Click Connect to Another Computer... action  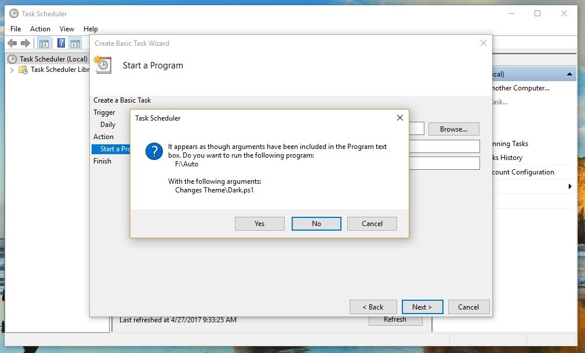(x=521, y=88)
